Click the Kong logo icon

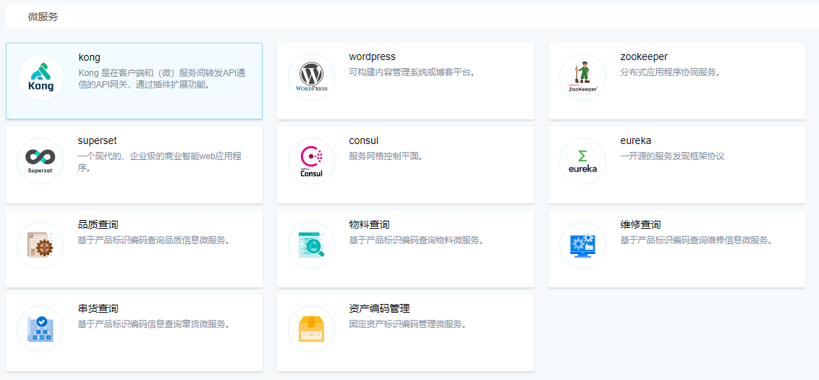pyautogui.click(x=41, y=77)
